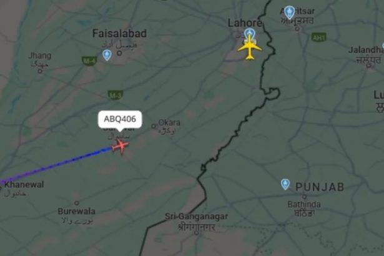Click the AH1 highway shield
This screenshot has width=384, height=256.
(319, 37)
